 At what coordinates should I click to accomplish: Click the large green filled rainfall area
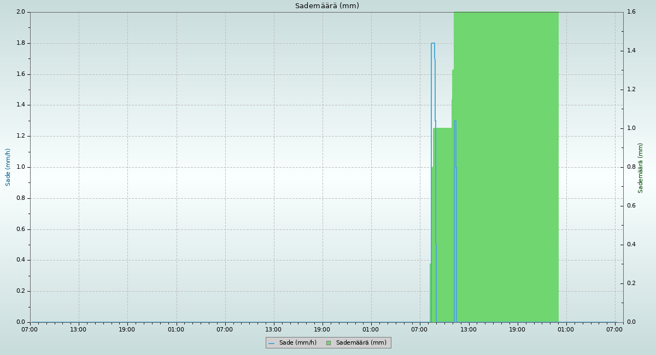[x=506, y=164]
